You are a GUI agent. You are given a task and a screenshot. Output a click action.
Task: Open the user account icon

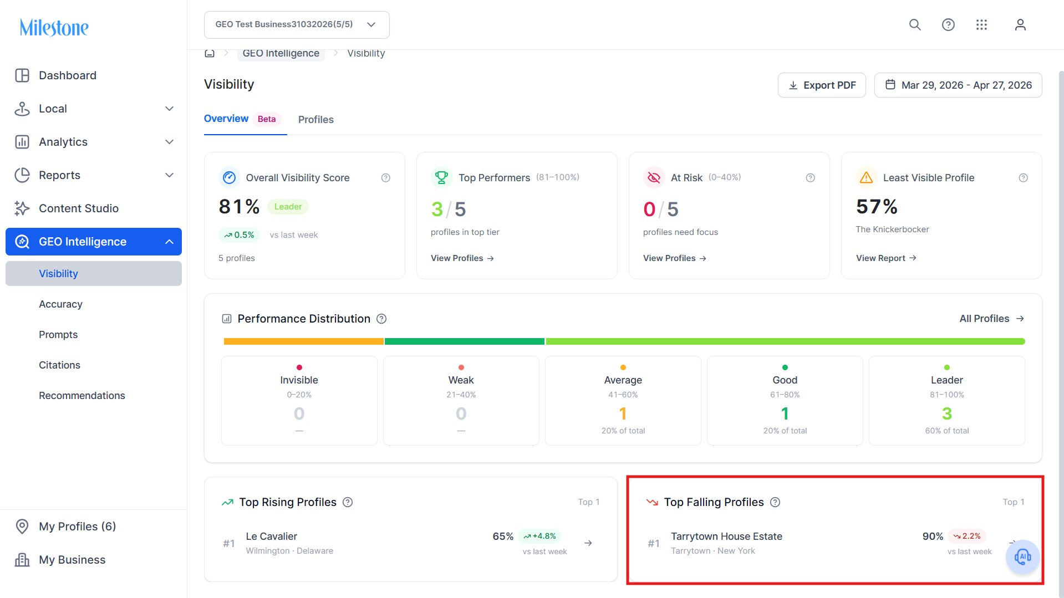1020,25
